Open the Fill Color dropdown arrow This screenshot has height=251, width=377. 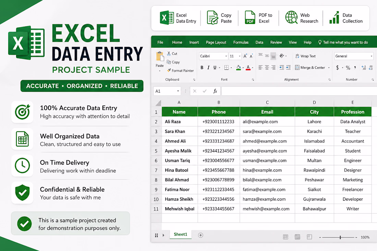[x=243, y=68]
